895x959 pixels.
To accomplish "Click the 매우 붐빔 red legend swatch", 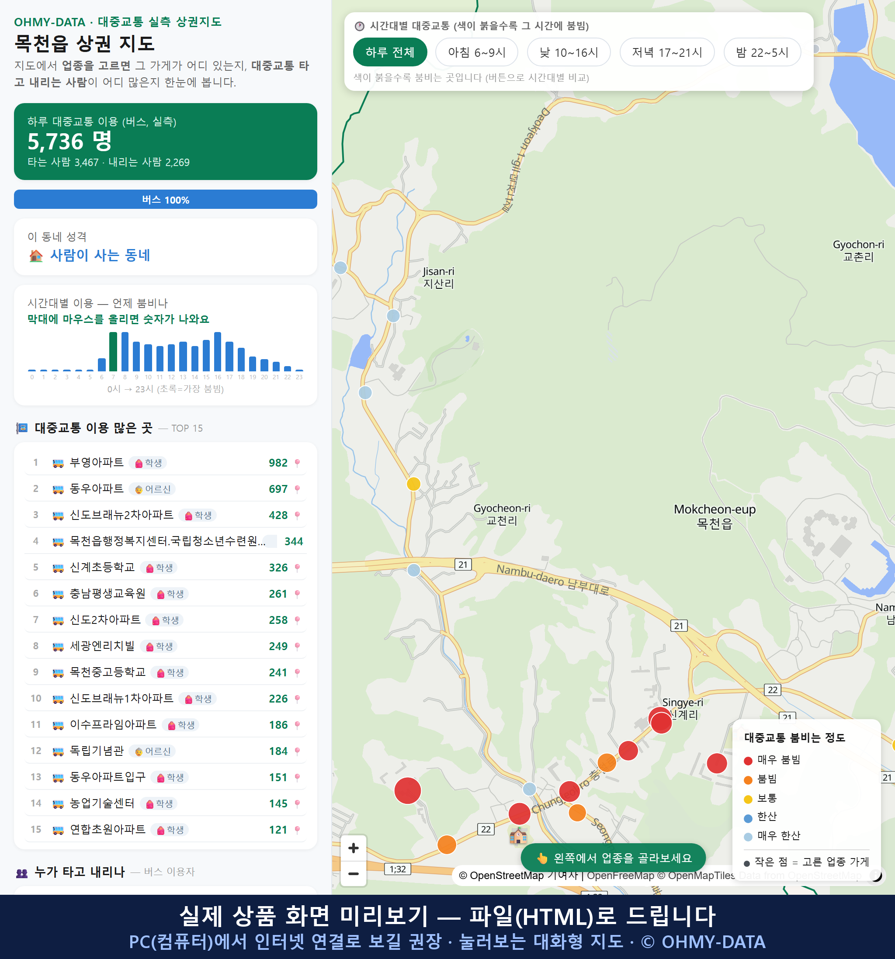I will tap(748, 760).
